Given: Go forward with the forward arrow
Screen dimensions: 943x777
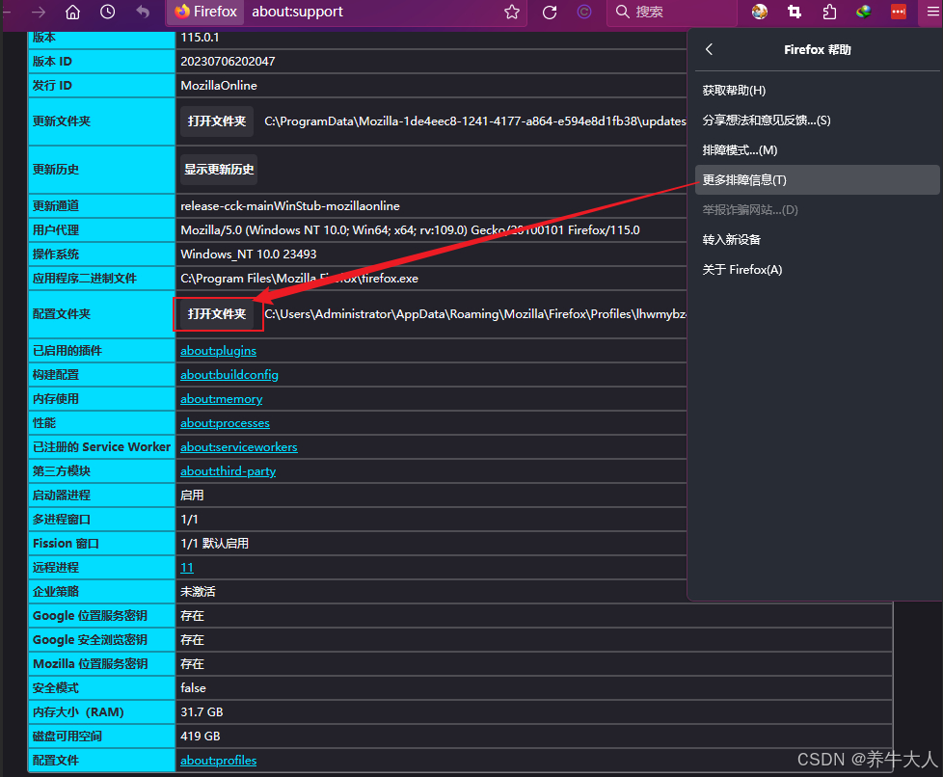Looking at the screenshot, I should click(39, 12).
